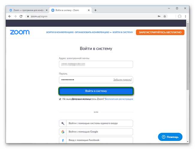Screen dimensions: 195x149
Task: Open the browser profile avatar
Action: pos(179,16)
